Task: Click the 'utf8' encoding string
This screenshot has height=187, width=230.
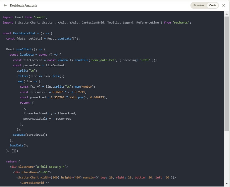Action: pos(145,60)
